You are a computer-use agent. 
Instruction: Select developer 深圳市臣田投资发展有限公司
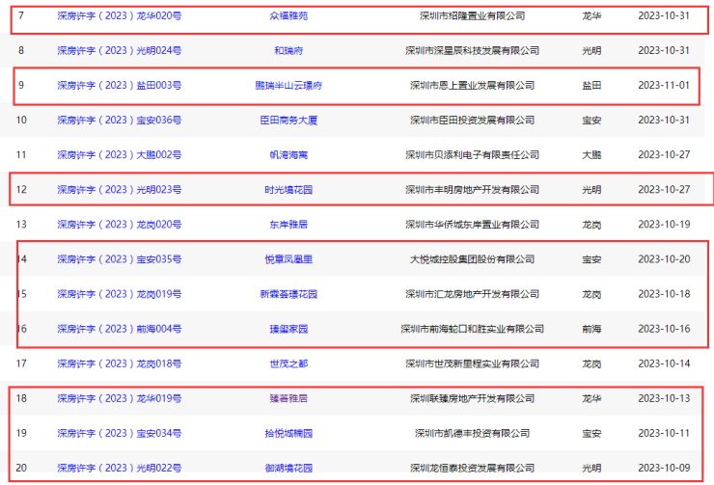(x=472, y=121)
